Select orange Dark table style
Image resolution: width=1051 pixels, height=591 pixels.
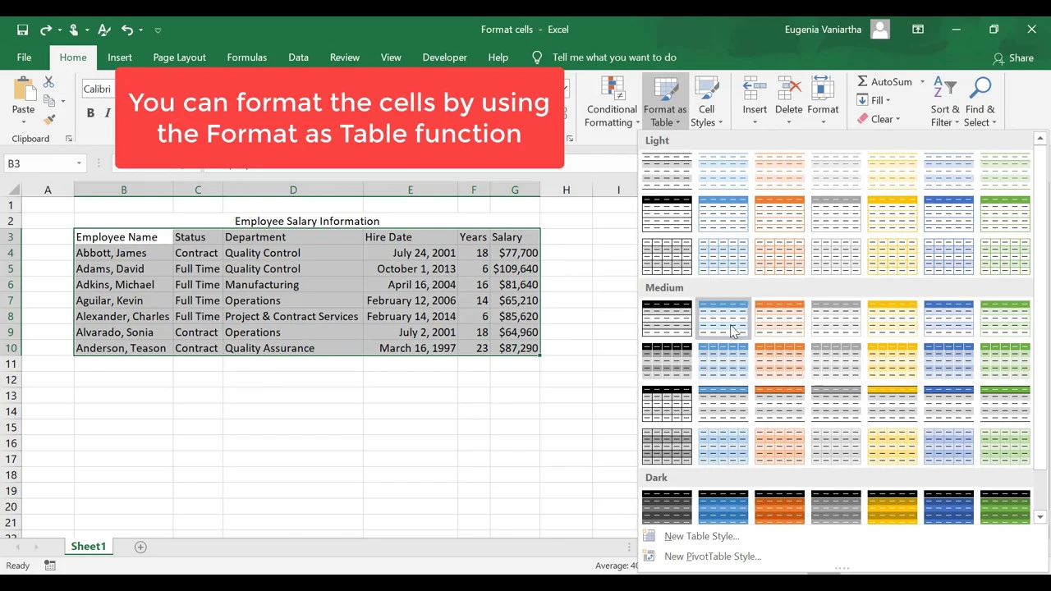point(779,506)
